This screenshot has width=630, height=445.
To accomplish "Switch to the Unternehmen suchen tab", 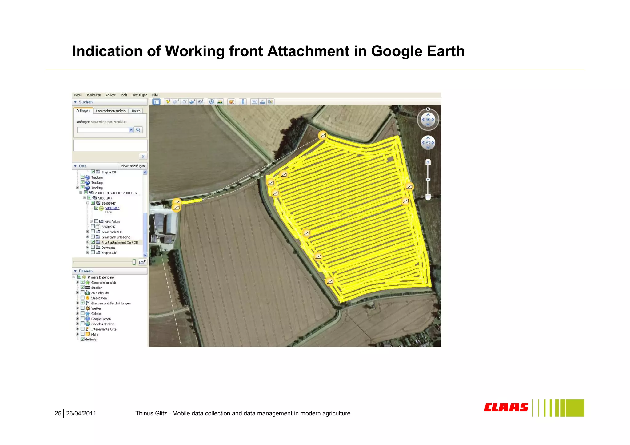I will click(110, 111).
